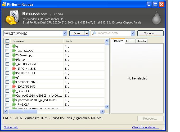The height and width of the screenshot is (132, 180).
Task: Click the green status dot for Y9 5krn9.jpg
Action: pos(14,55)
